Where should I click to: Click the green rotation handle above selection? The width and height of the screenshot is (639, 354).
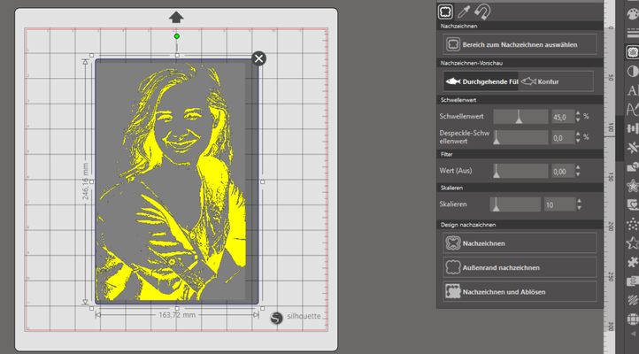click(177, 36)
